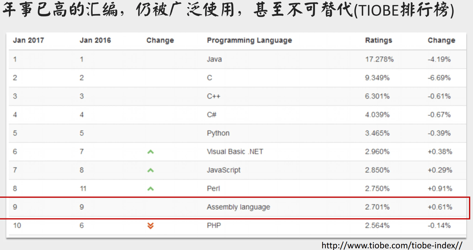Click the 2.960% rating value
The width and height of the screenshot is (473, 250).
377,152
